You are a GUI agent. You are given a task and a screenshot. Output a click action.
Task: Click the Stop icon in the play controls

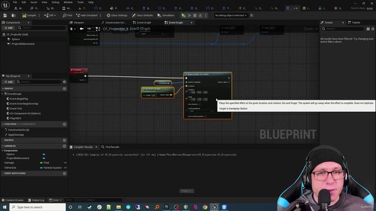point(194,15)
